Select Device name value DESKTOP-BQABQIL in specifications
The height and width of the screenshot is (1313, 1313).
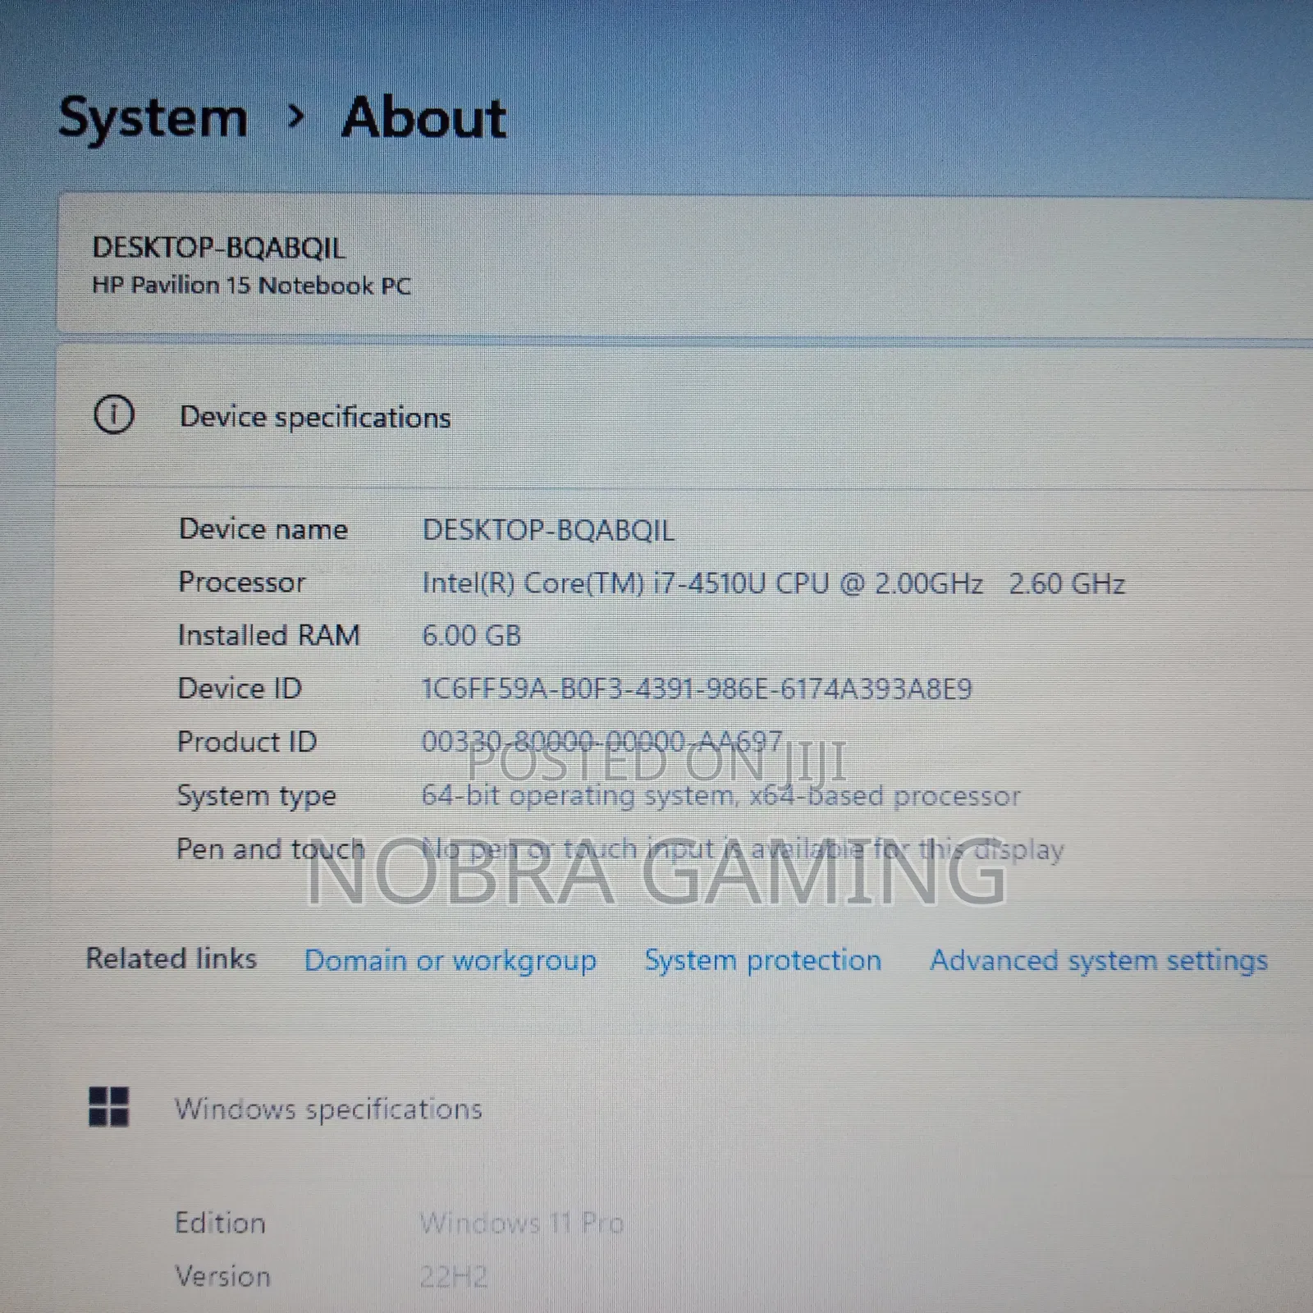click(548, 530)
